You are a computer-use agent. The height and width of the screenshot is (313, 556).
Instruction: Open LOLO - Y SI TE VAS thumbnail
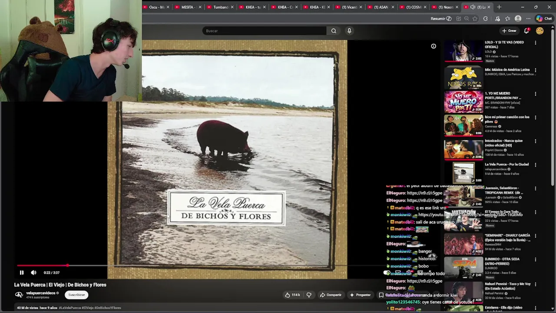[463, 51]
